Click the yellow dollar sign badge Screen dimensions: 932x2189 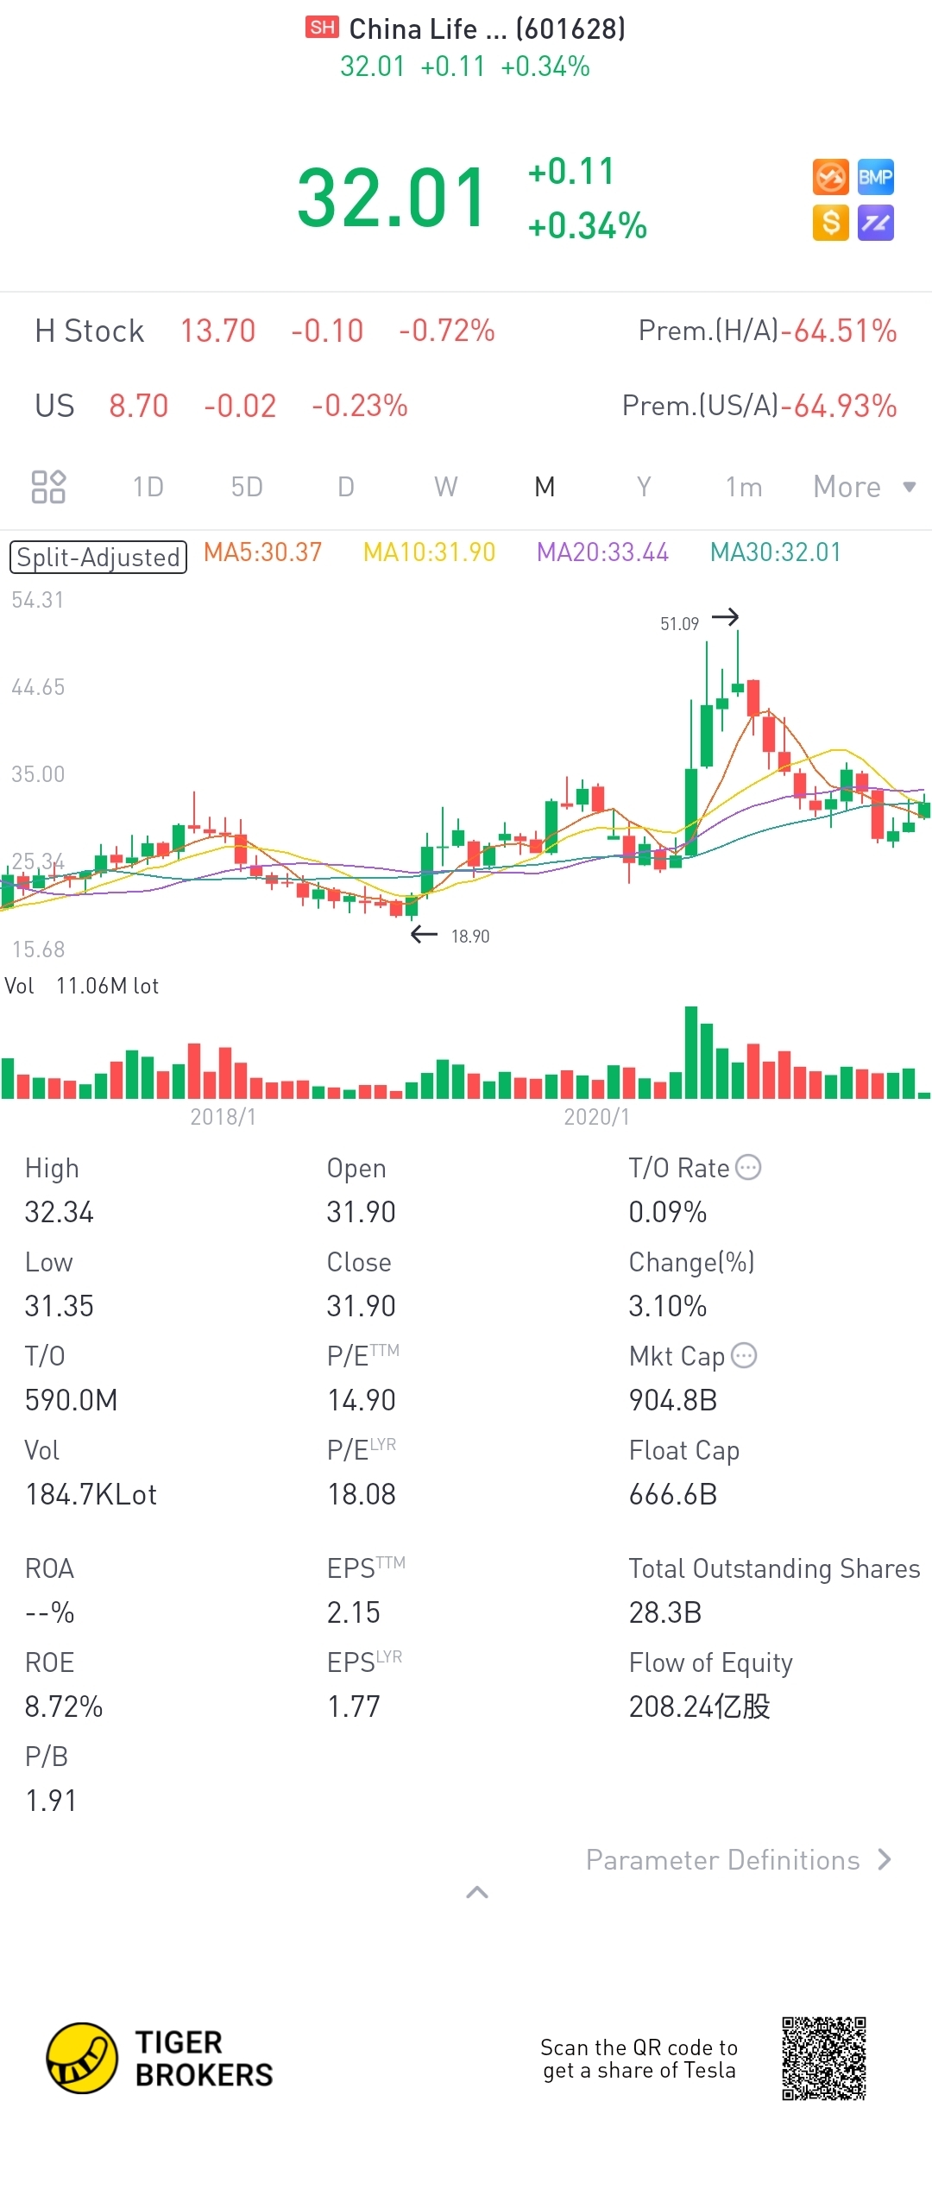[831, 223]
